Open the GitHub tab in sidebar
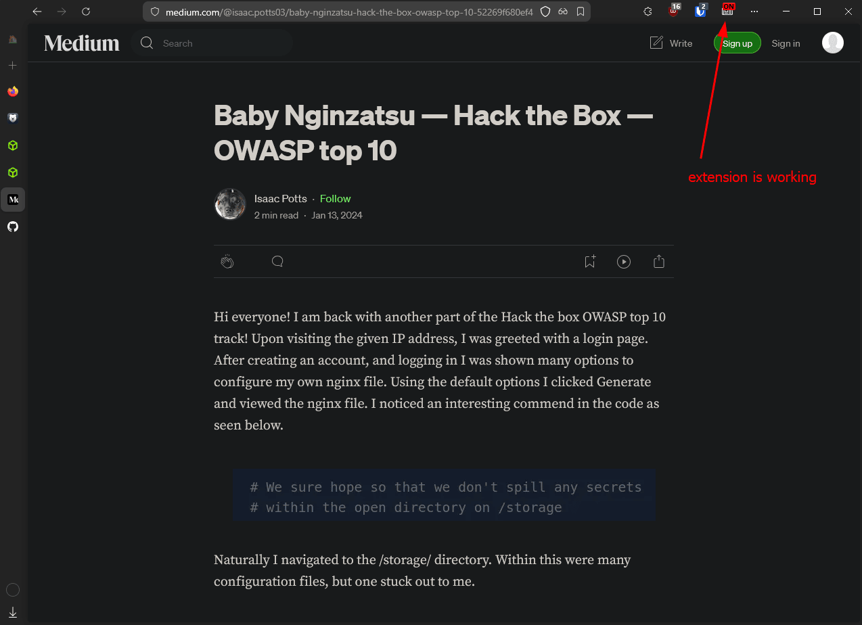The image size is (862, 625). coord(13,227)
